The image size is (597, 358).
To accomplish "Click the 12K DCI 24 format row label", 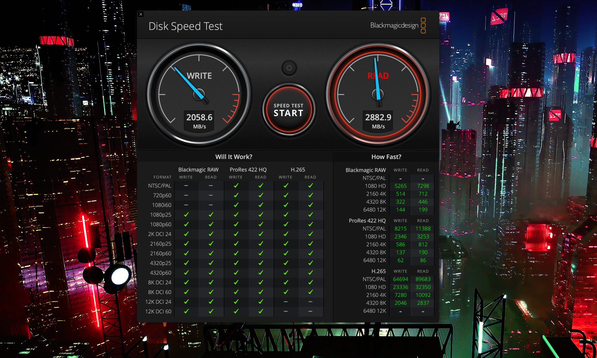I will tap(158, 302).
